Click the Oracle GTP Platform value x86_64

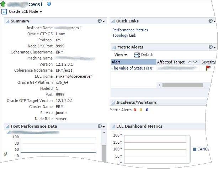[62, 83]
